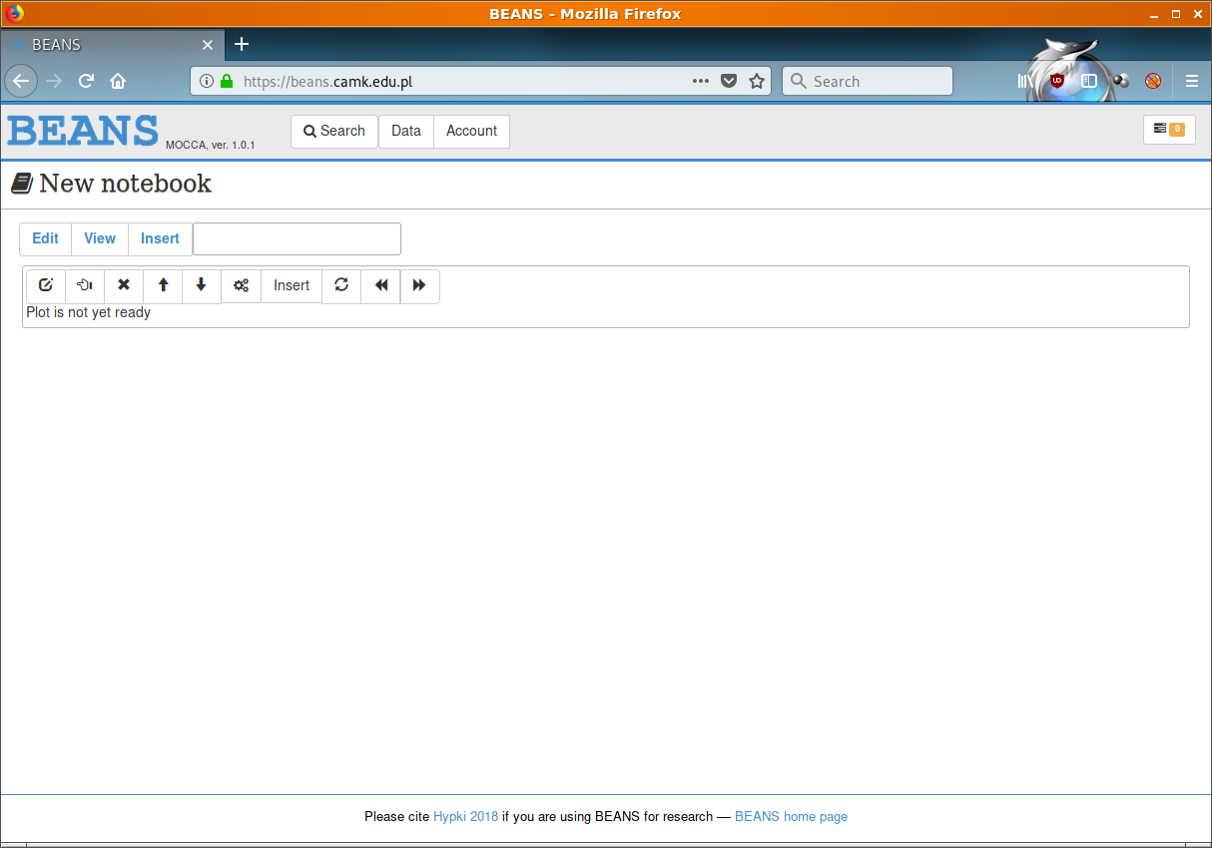
Task: Toggle the Firefox sidebar view icon
Action: tap(1089, 81)
